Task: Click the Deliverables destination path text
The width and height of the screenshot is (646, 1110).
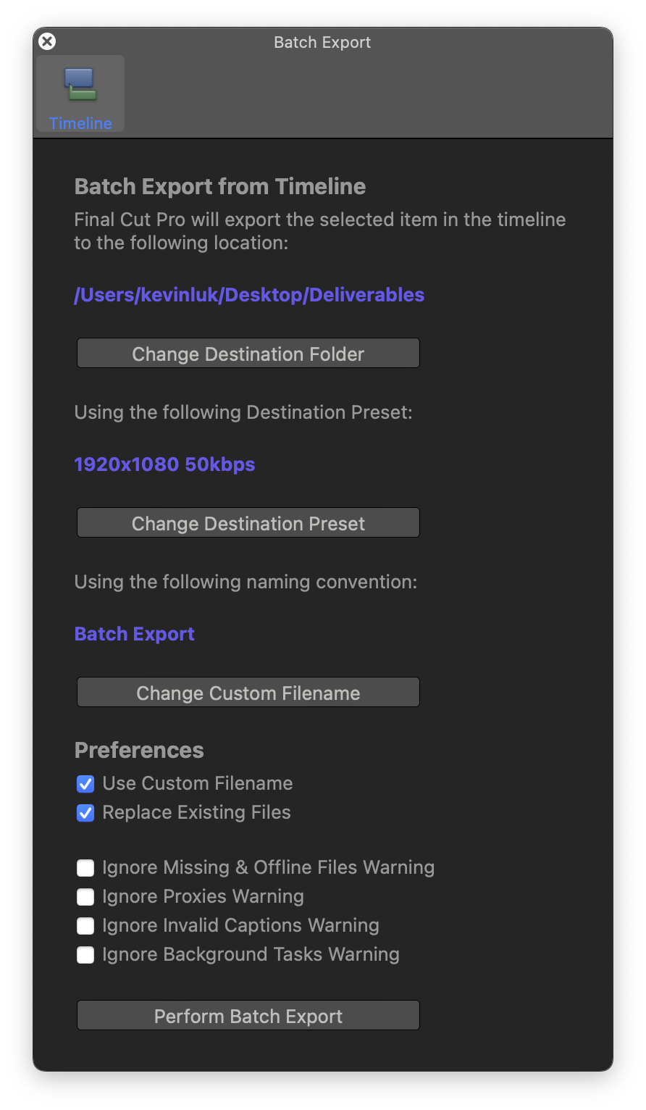Action: [x=249, y=295]
